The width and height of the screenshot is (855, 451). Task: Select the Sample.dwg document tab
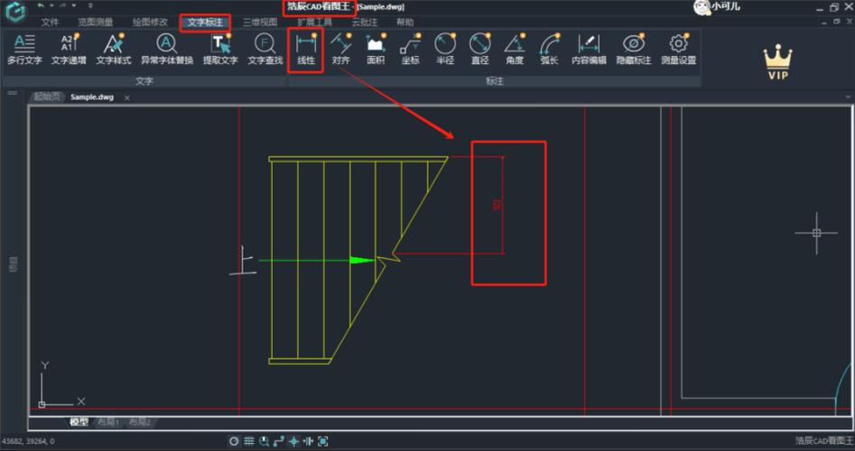(92, 97)
